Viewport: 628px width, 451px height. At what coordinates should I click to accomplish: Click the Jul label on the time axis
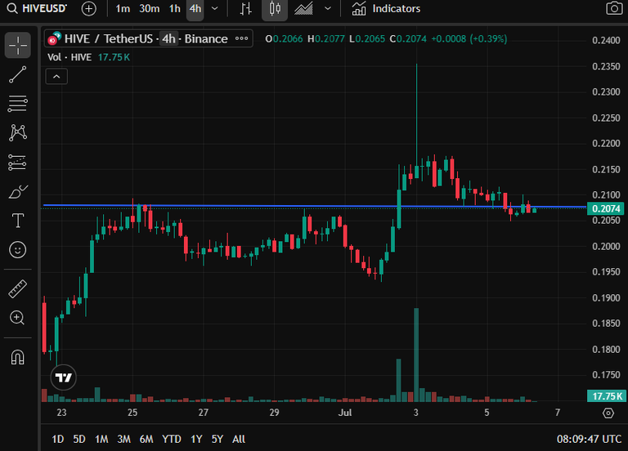tap(345, 412)
